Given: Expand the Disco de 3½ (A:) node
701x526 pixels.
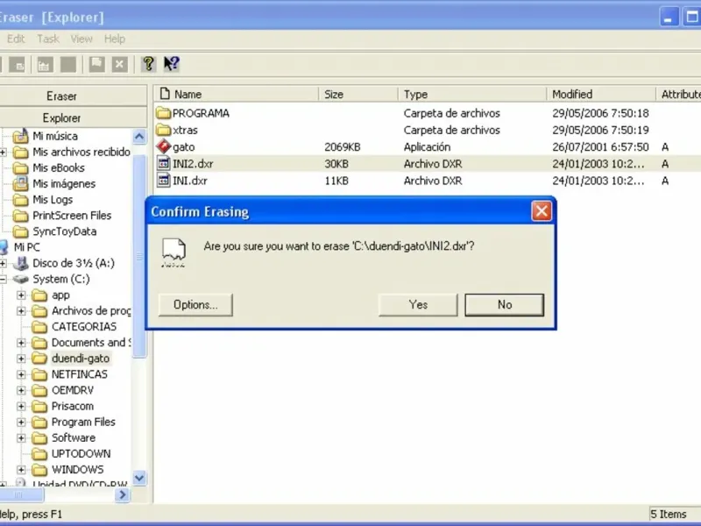Looking at the screenshot, I should [x=3, y=264].
